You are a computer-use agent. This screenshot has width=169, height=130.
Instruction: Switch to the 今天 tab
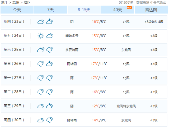(x=17, y=10)
